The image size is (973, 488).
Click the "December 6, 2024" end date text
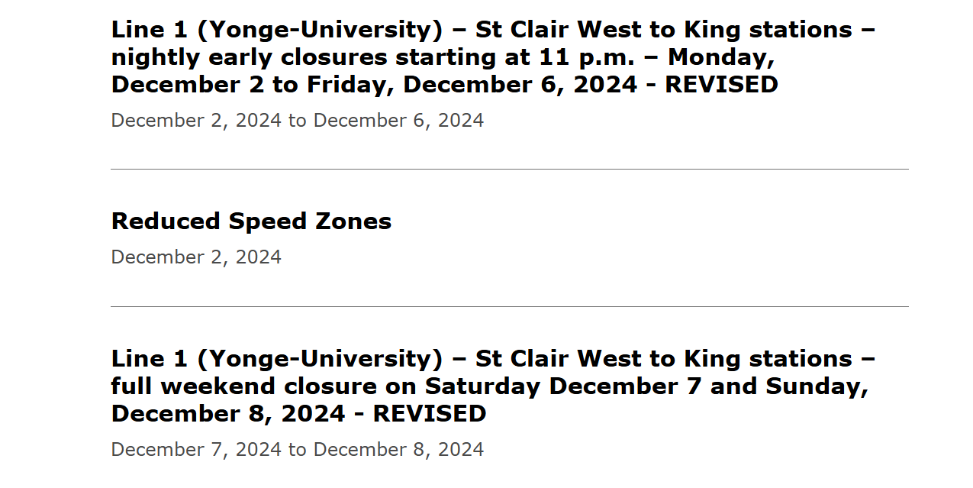[398, 121]
